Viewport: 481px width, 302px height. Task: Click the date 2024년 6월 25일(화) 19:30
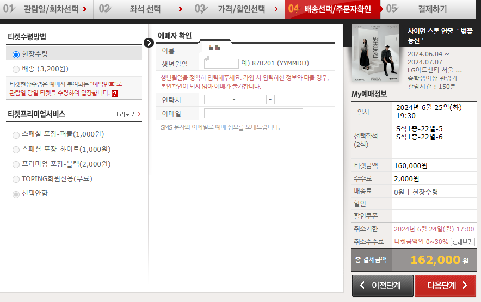429,112
